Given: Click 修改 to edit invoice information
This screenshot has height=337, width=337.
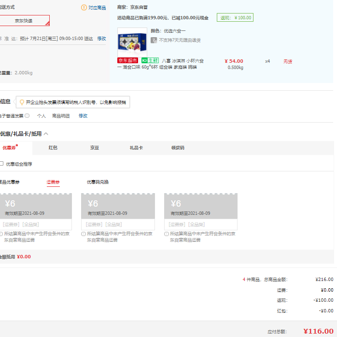Looking at the screenshot, I should 83,116.
